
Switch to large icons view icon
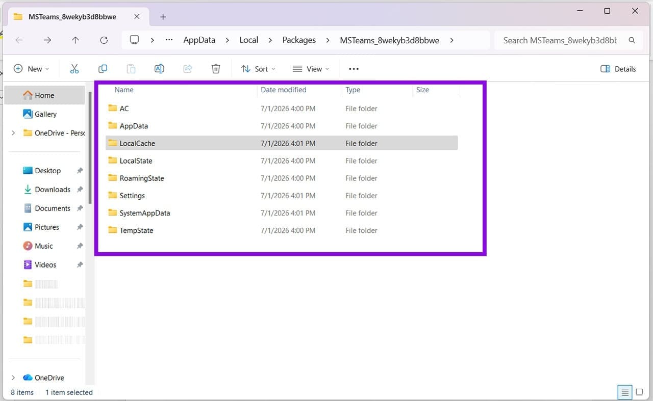[x=639, y=392]
